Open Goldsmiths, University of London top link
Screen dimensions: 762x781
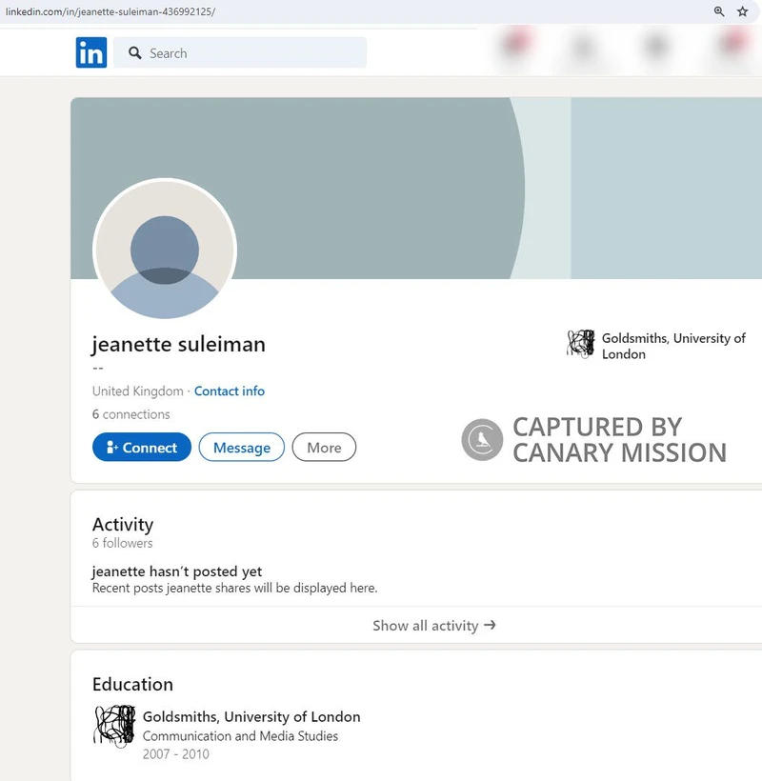[x=673, y=346]
